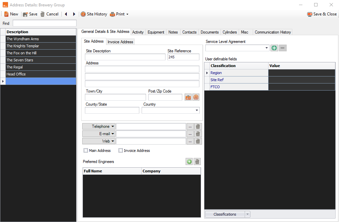The height and width of the screenshot is (222, 339).
Task: Delete the preferred engineer
Action: coord(197,162)
